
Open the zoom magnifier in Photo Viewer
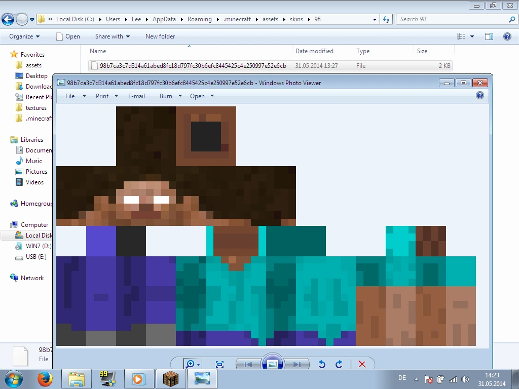[191, 364]
